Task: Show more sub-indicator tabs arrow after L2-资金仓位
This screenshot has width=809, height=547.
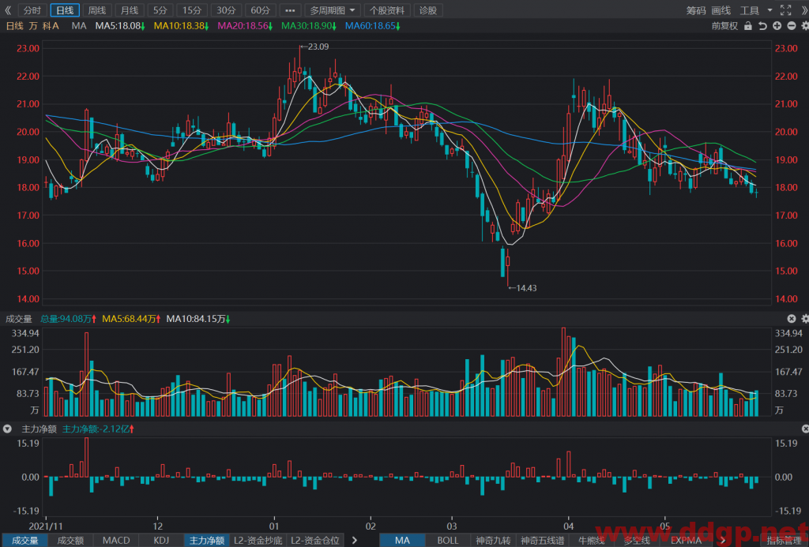Action: coord(355,541)
